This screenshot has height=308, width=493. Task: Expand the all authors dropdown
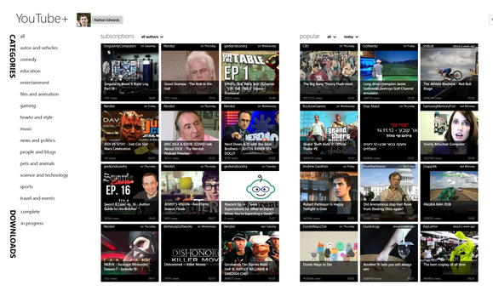click(152, 37)
